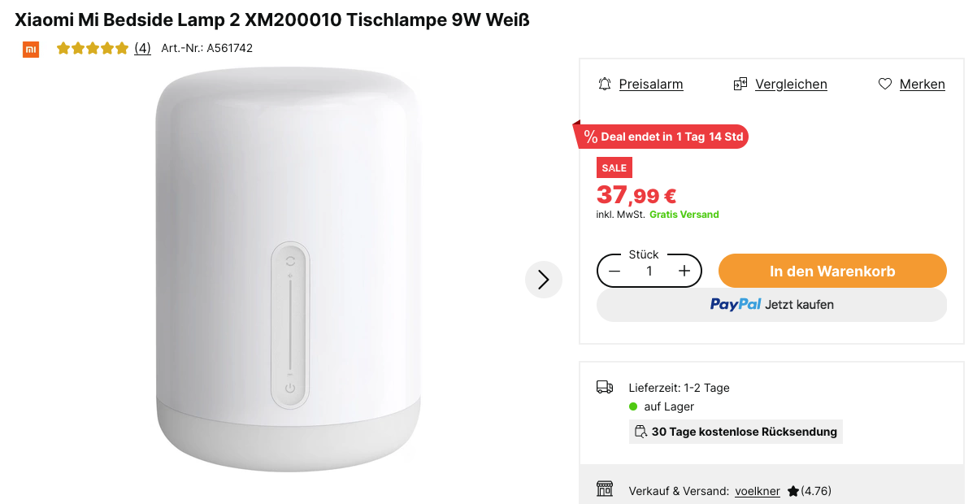Show next product image with arrow
Image resolution: width=977 pixels, height=504 pixels.
[543, 280]
